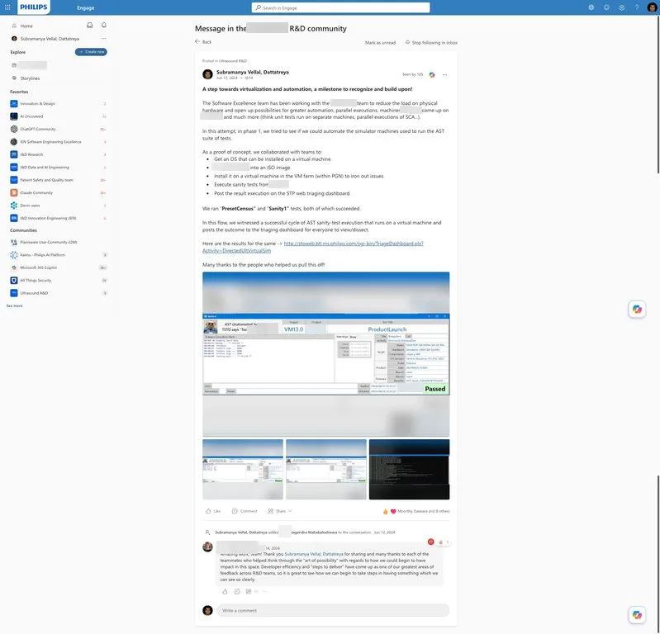Open the floating Copilot button bottom-right
This screenshot has width=660, height=634.
[637, 615]
